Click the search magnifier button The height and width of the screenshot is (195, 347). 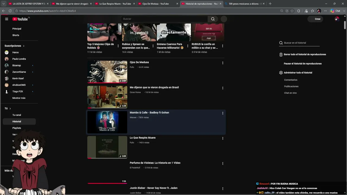(213, 19)
